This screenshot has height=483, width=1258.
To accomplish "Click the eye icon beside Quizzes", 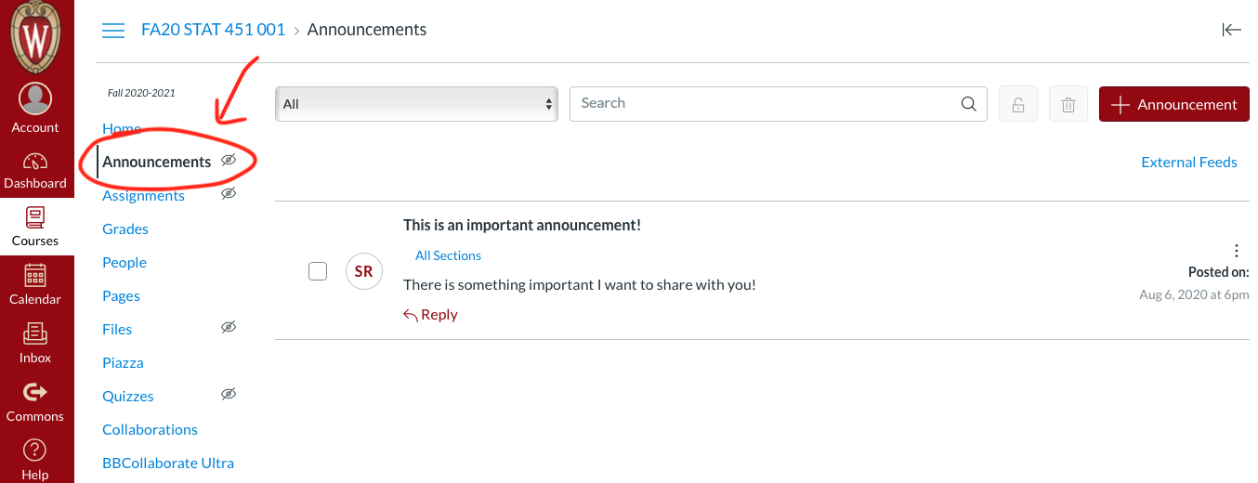I will (229, 395).
